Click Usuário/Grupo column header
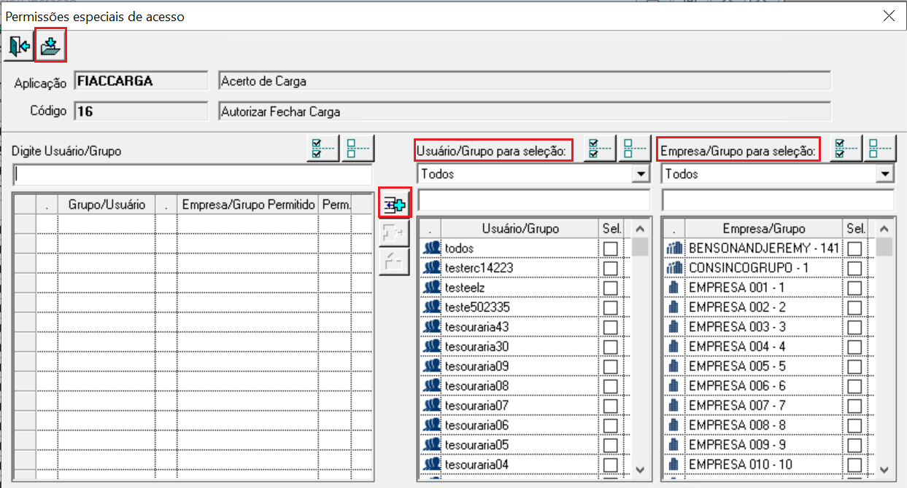This screenshot has height=488, width=907. click(521, 229)
